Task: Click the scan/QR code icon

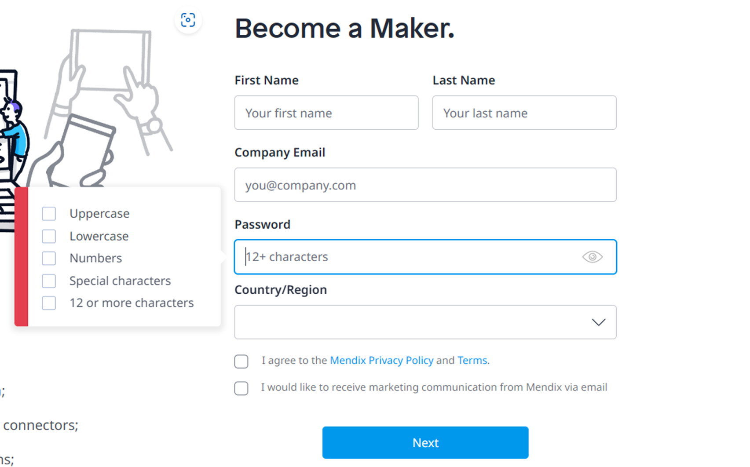Action: pyautogui.click(x=188, y=19)
